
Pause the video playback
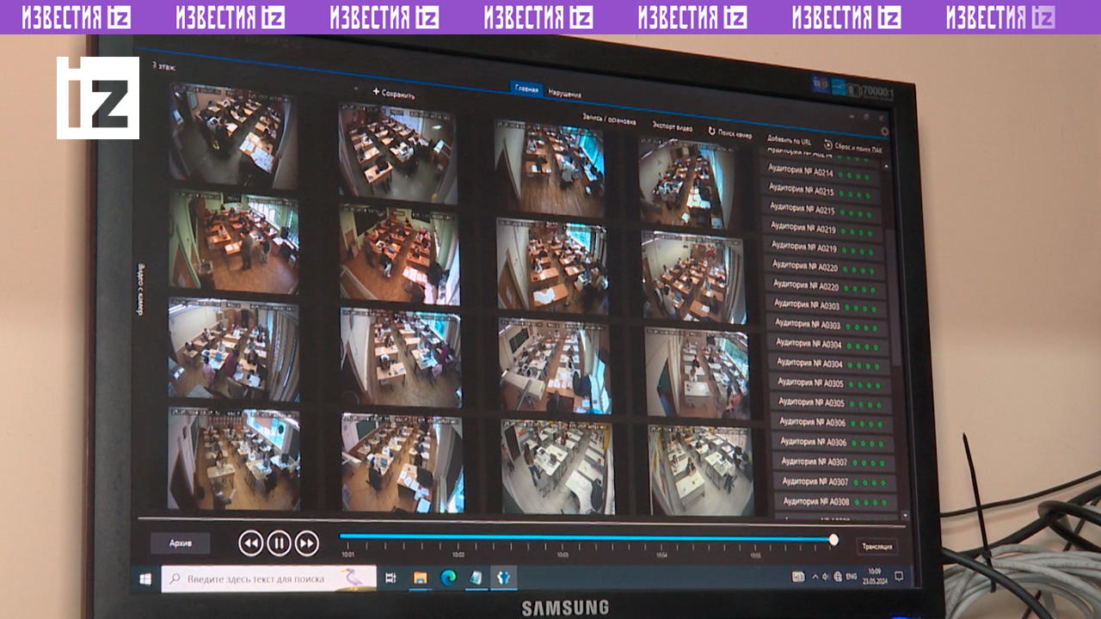click(279, 542)
